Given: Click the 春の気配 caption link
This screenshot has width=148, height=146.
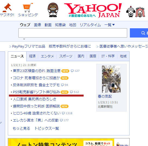Looking at the screenshot, I should click(x=105, y=97).
